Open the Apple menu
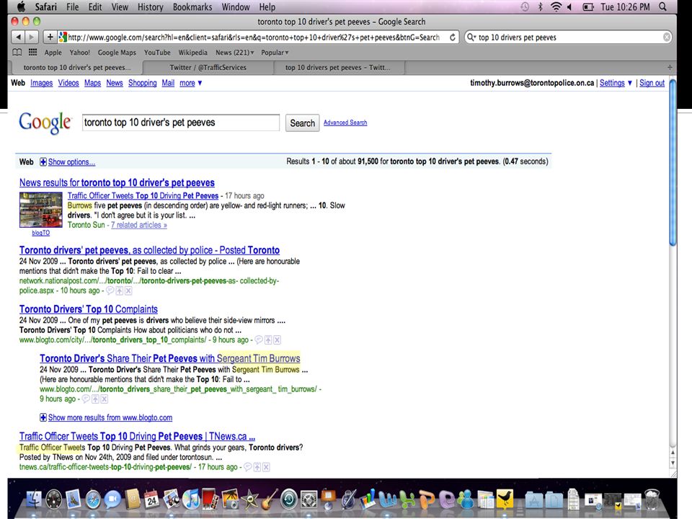The width and height of the screenshot is (692, 519). pos(21,6)
